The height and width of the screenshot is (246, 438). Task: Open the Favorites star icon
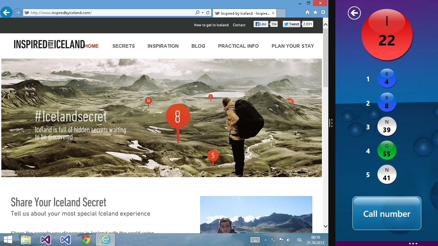tap(315, 12)
